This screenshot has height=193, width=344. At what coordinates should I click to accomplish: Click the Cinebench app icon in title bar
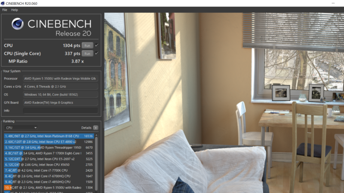pyautogui.click(x=3, y=3)
